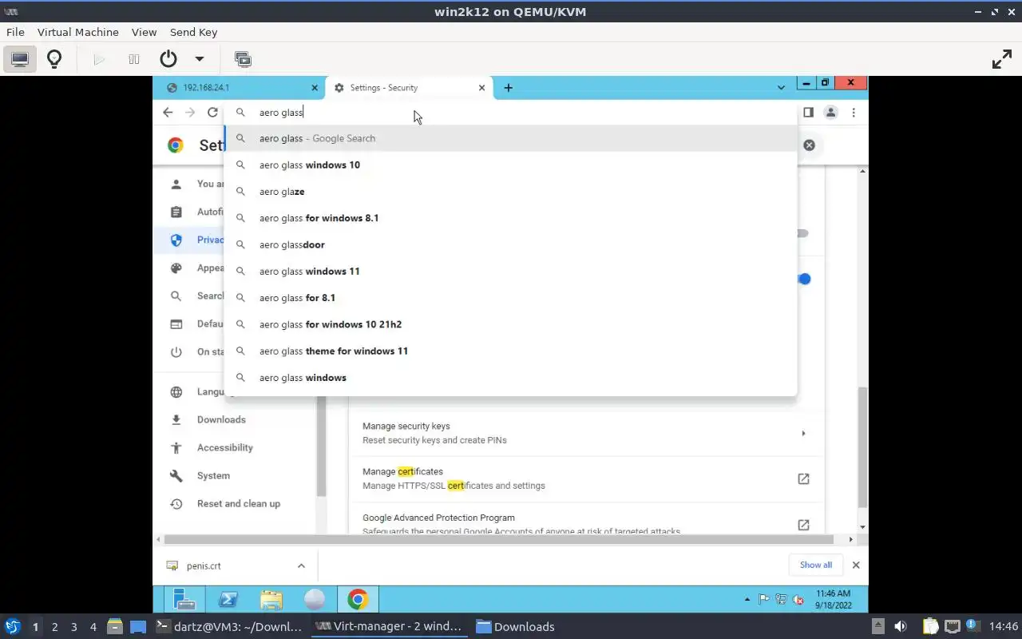This screenshot has width=1022, height=639.
Task: Close the 192.168.24.1 tab
Action: coord(315,88)
